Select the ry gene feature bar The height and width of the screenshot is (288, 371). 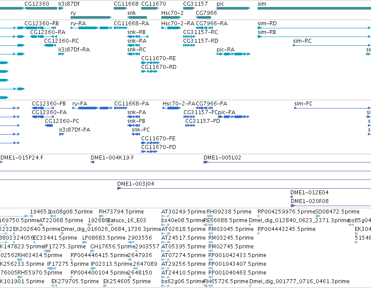[91, 17]
